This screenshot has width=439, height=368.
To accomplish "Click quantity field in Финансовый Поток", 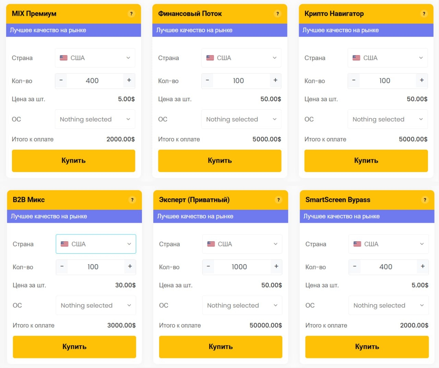I will 238,81.
